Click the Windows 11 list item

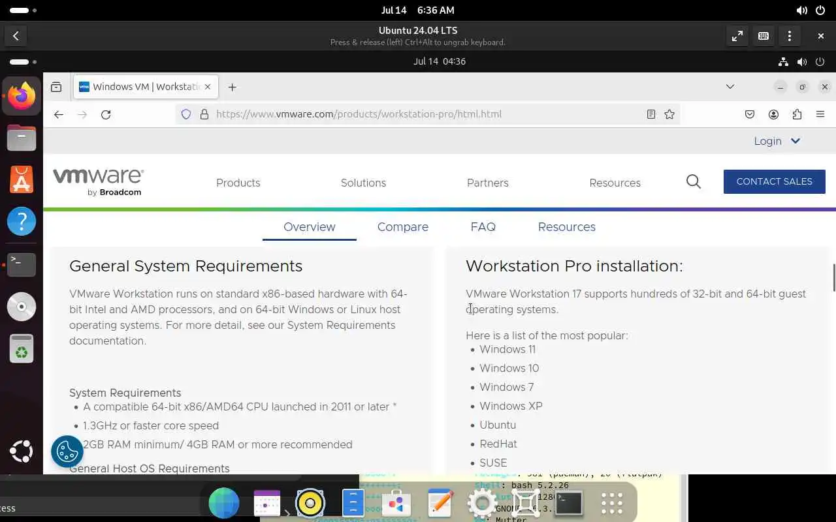click(x=507, y=349)
